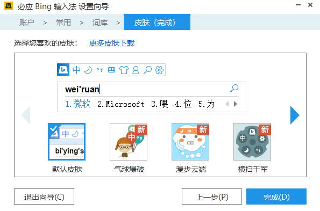
Task: Select the 默认皮肤 skin thumbnail
Action: click(x=67, y=142)
